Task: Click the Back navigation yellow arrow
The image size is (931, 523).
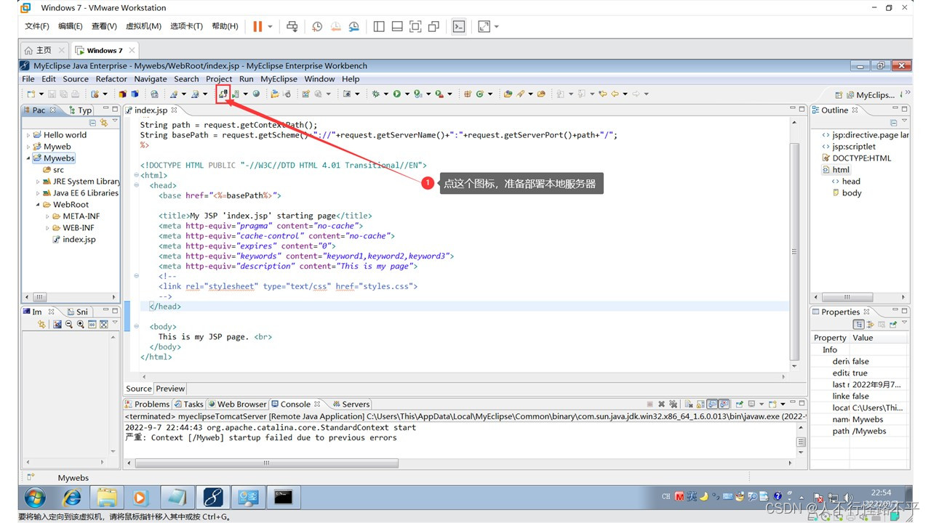Action: 615,94
